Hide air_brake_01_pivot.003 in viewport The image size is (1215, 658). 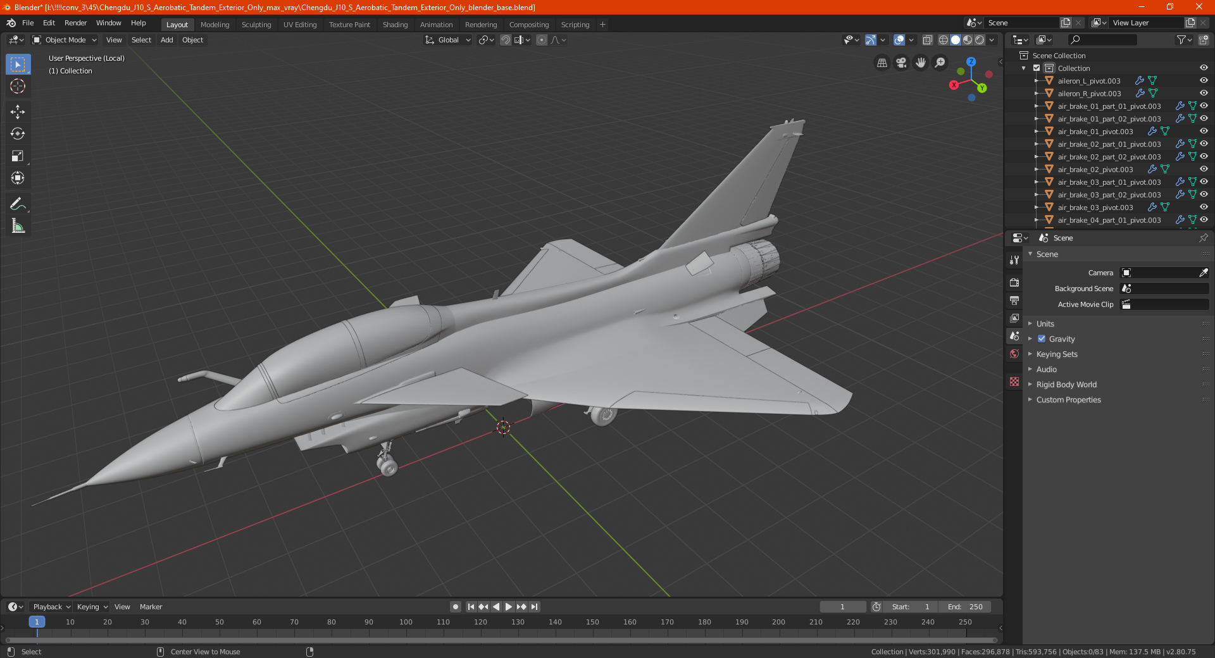click(x=1204, y=132)
